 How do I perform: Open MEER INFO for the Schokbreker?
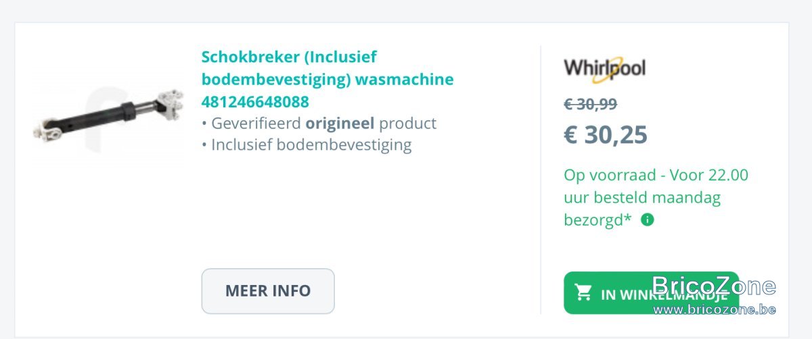268,291
